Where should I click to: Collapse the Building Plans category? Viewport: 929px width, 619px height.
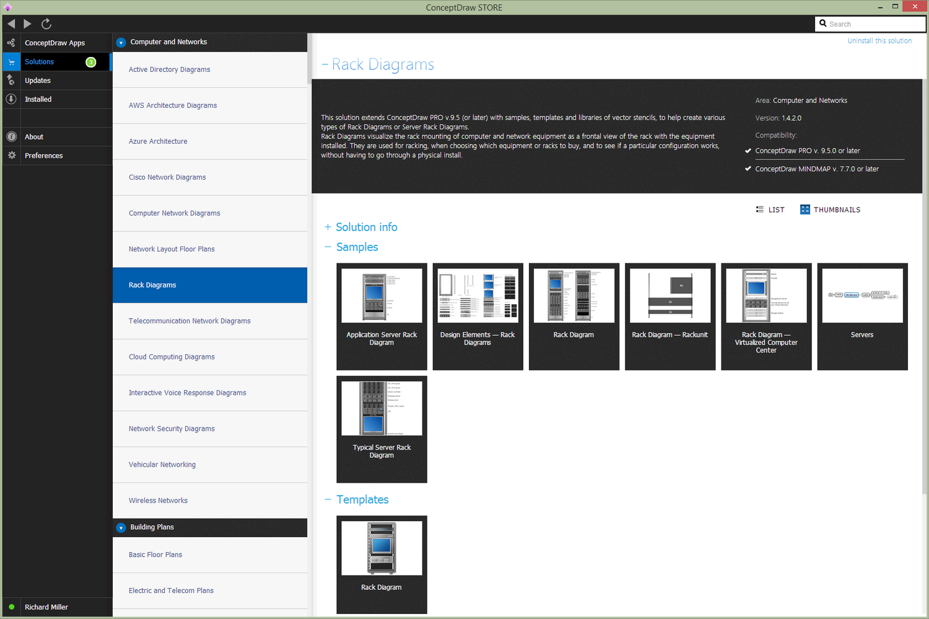[x=121, y=528]
